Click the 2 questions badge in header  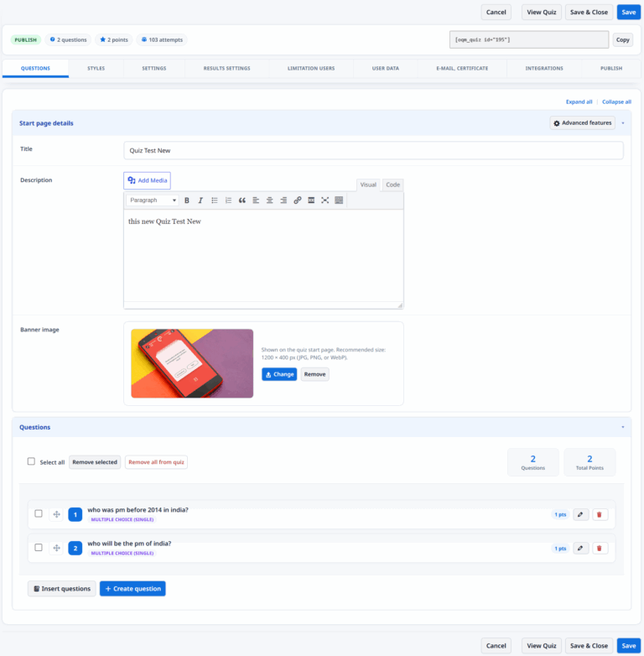68,39
